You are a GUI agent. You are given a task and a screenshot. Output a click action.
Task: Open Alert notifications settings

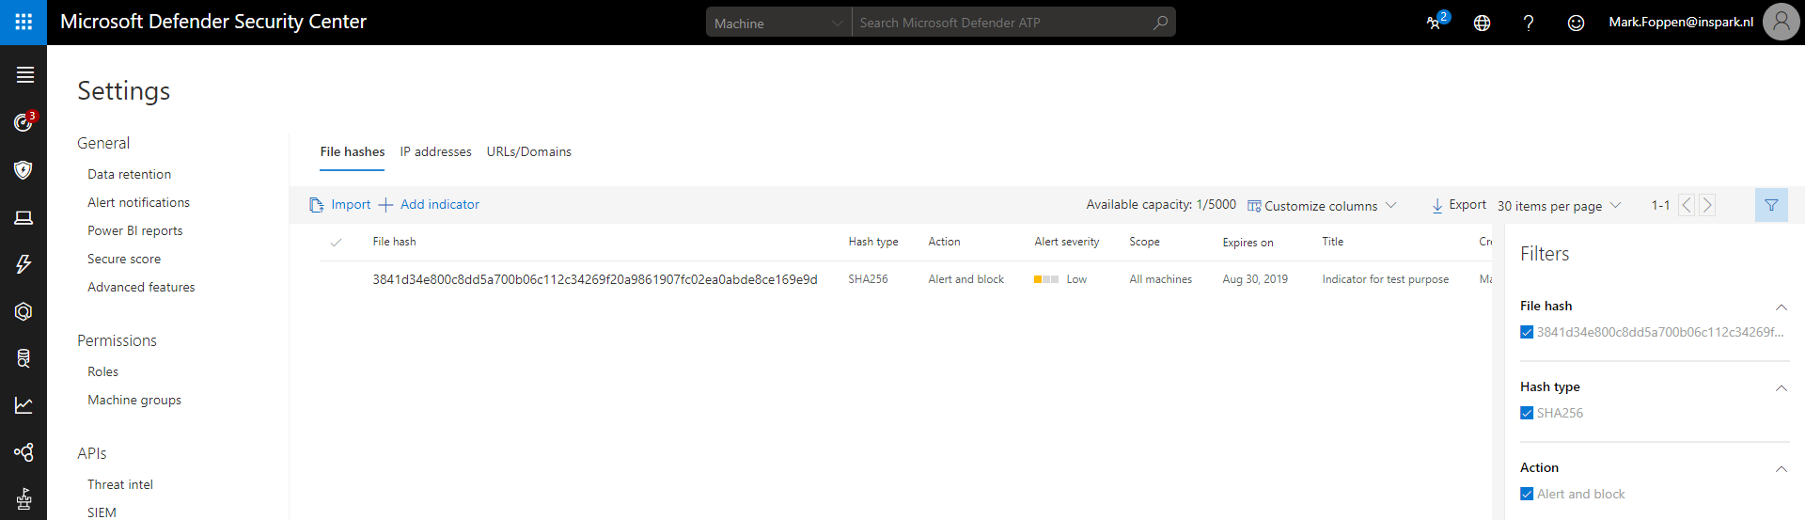(x=139, y=202)
